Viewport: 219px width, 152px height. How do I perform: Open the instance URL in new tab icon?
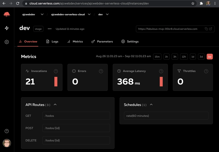tap(211, 29)
